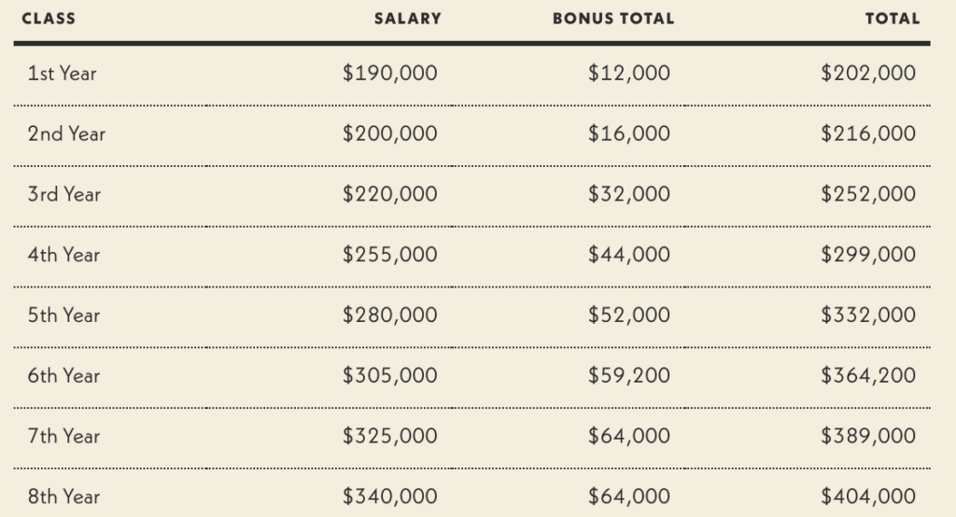
Task: Select the 2nd Year row label
Action: pos(67,133)
